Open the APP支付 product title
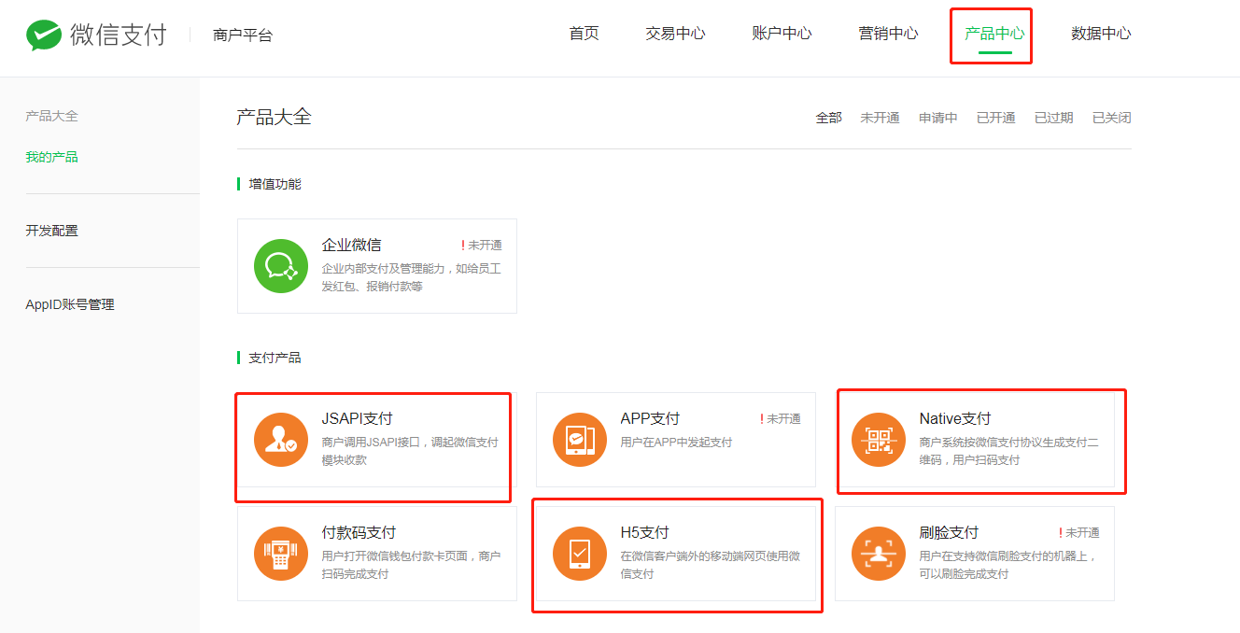Image resolution: width=1240 pixels, height=633 pixels. [x=650, y=418]
